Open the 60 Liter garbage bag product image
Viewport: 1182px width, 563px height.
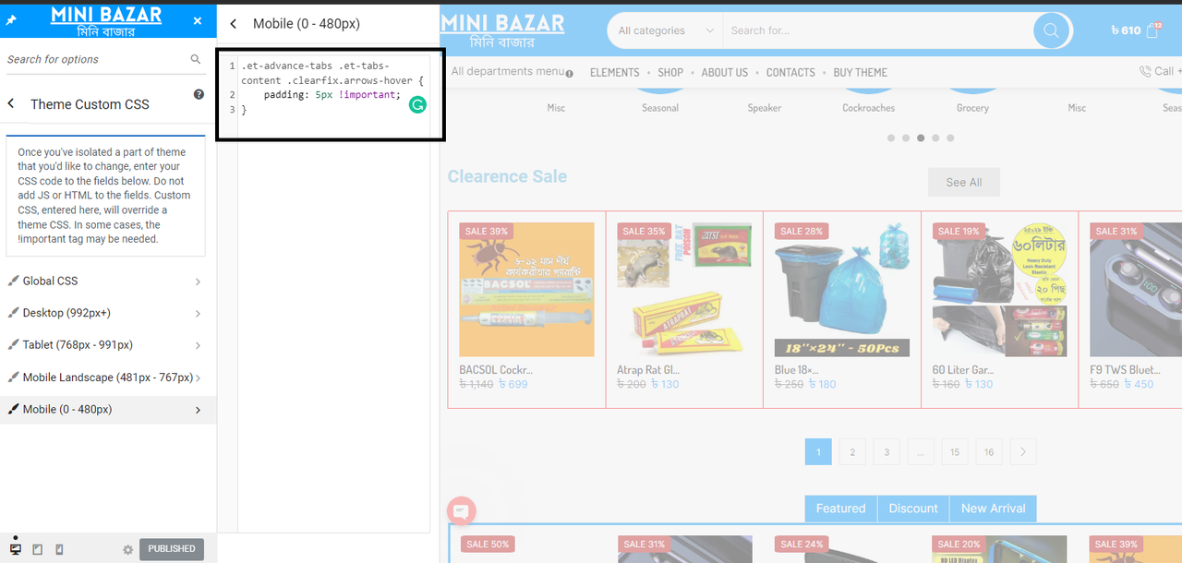[1000, 290]
